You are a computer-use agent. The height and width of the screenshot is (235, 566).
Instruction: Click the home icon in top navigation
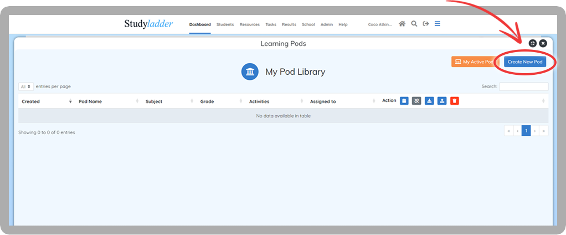click(402, 24)
